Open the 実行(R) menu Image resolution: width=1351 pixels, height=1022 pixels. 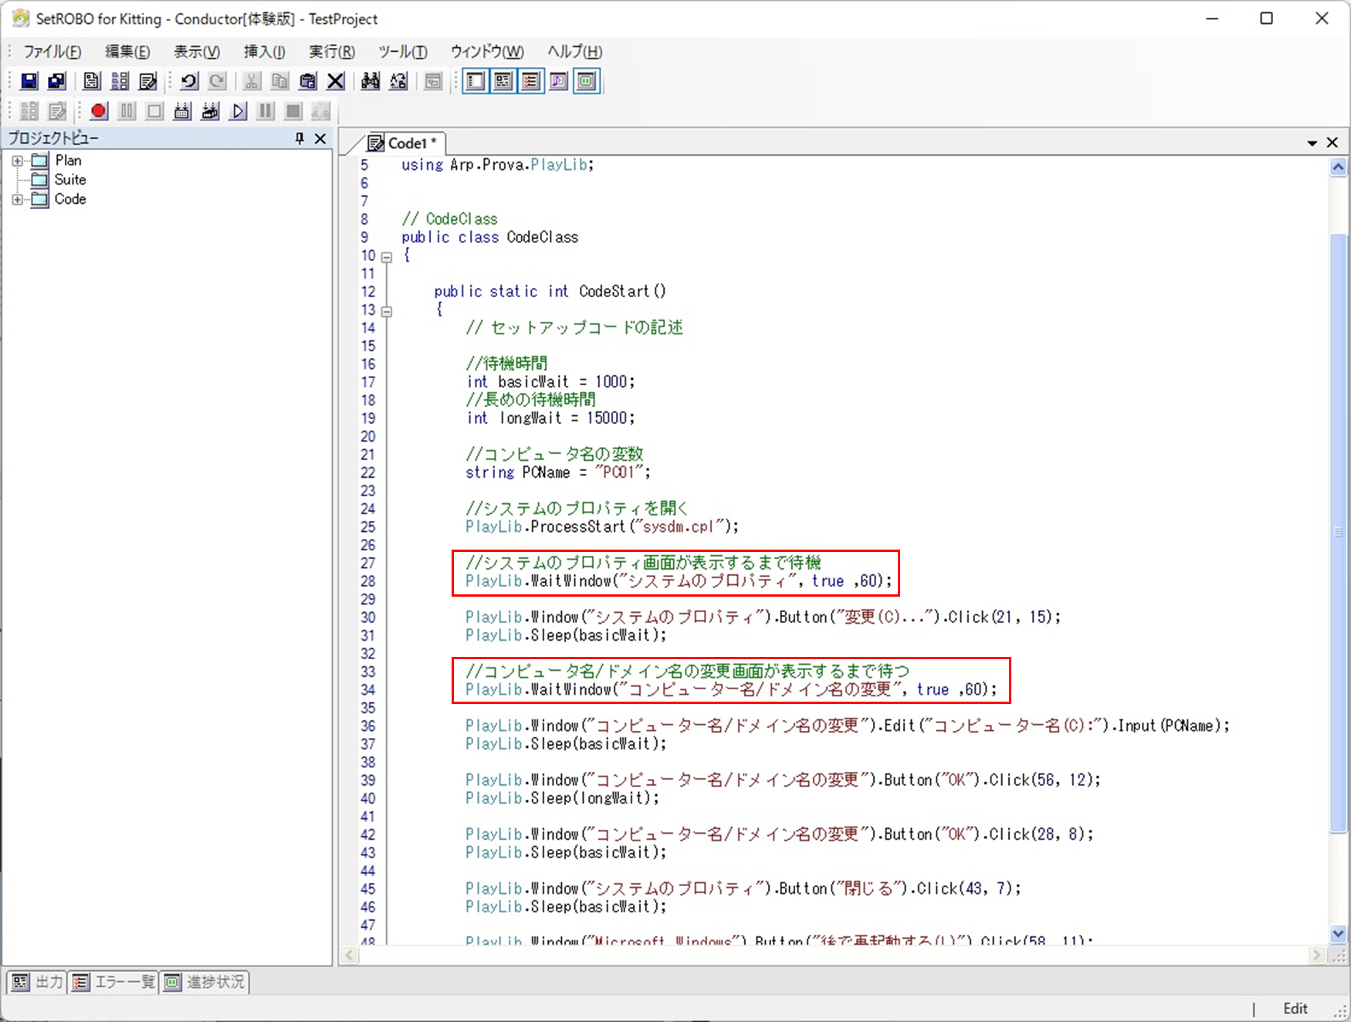coord(332,52)
